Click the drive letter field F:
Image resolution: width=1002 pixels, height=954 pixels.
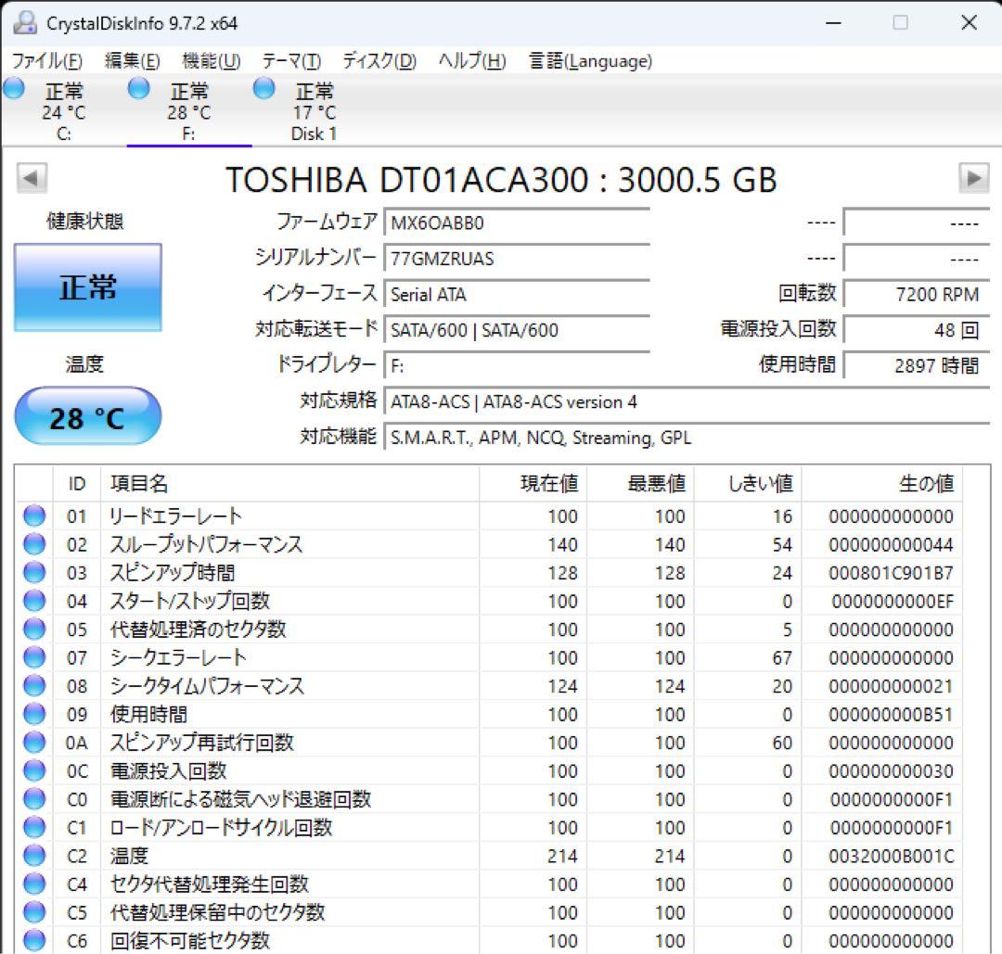(517, 366)
